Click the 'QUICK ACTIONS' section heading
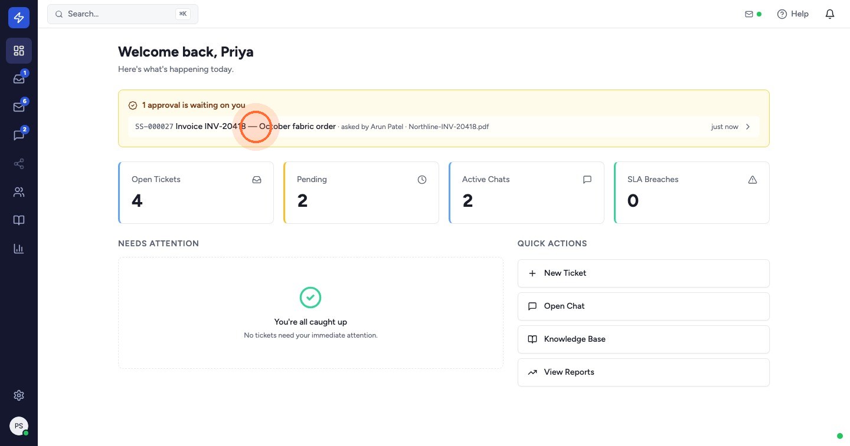Image resolution: width=850 pixels, height=446 pixels. tap(552, 243)
